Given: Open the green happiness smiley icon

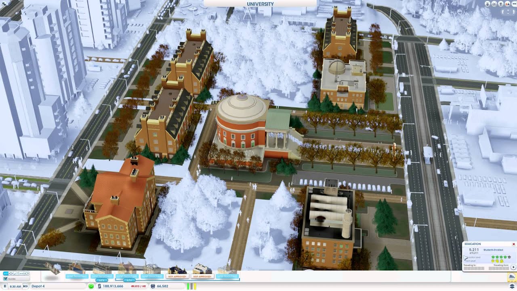Looking at the screenshot, I should [x=91, y=286].
